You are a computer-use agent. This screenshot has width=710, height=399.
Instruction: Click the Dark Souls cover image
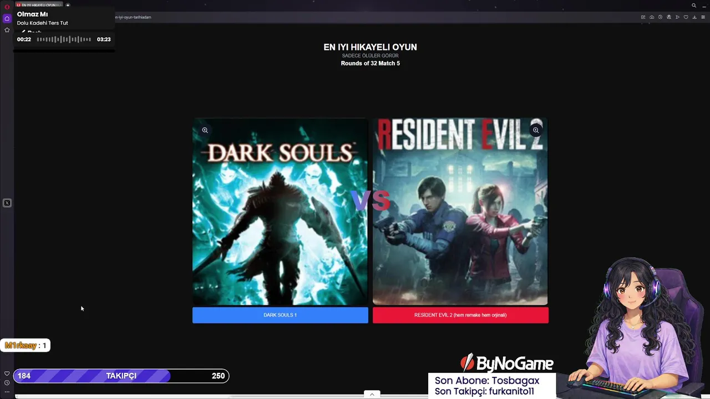[x=280, y=211]
